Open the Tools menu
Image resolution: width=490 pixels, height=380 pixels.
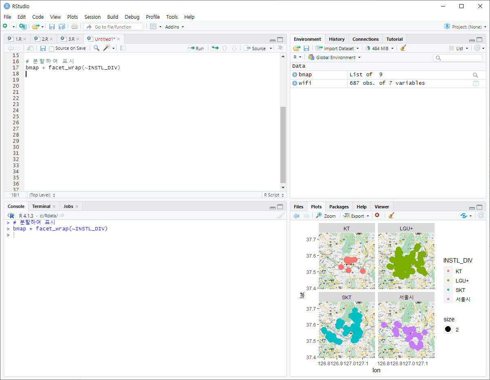tap(172, 17)
